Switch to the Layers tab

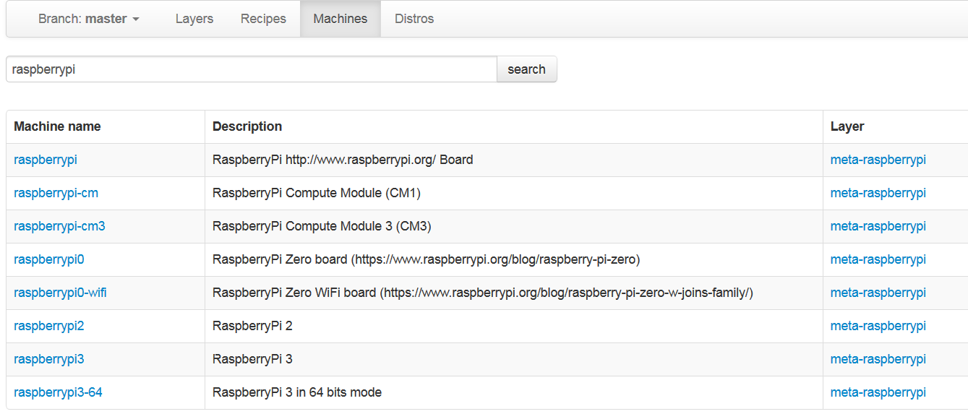[x=194, y=19]
